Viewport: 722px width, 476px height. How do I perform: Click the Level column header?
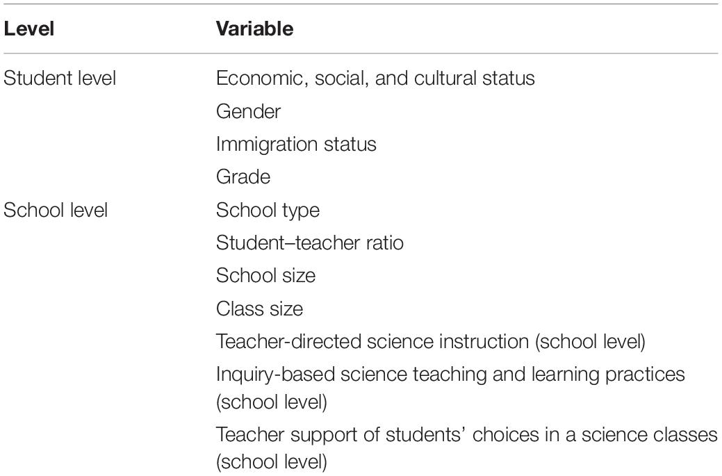point(29,29)
